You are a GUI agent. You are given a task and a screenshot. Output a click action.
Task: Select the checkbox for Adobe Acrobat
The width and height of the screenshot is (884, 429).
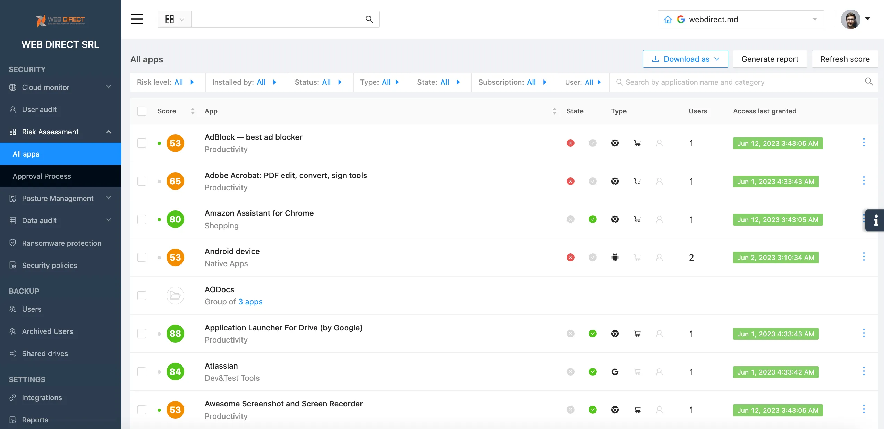click(142, 181)
